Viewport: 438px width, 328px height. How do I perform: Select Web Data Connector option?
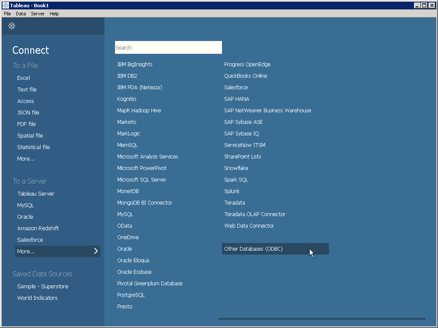249,225
